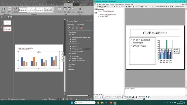Open the zoom percentage dropdown in old PowerPoint
The height and width of the screenshot is (105, 187).
150,7
